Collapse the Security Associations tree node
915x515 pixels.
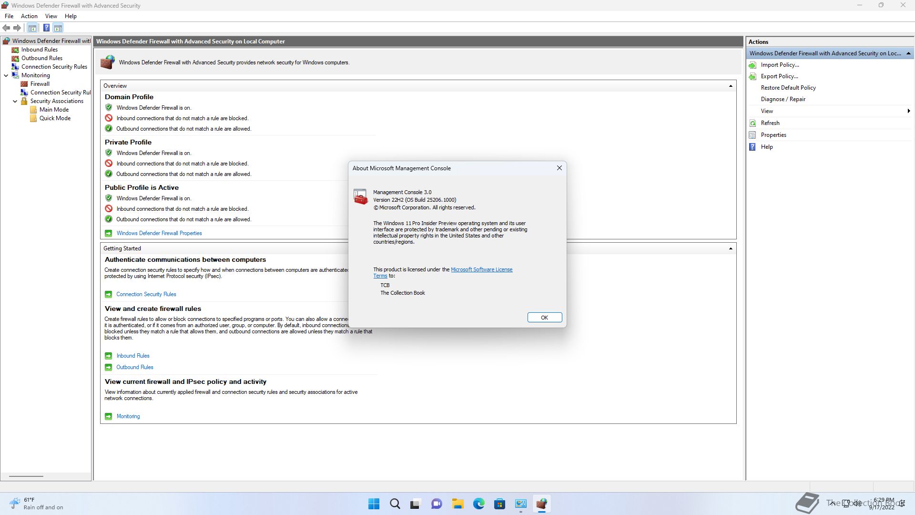15,101
